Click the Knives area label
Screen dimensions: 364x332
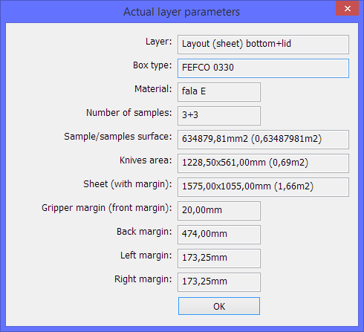pos(146,160)
